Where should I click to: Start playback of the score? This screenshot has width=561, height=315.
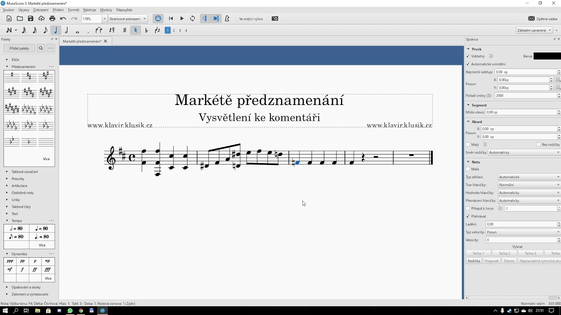click(x=182, y=18)
